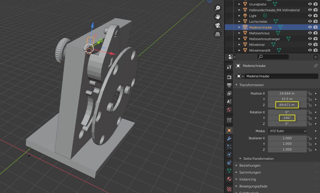
Task: Open the Object Data green triangle tab
Action: [229, 170]
